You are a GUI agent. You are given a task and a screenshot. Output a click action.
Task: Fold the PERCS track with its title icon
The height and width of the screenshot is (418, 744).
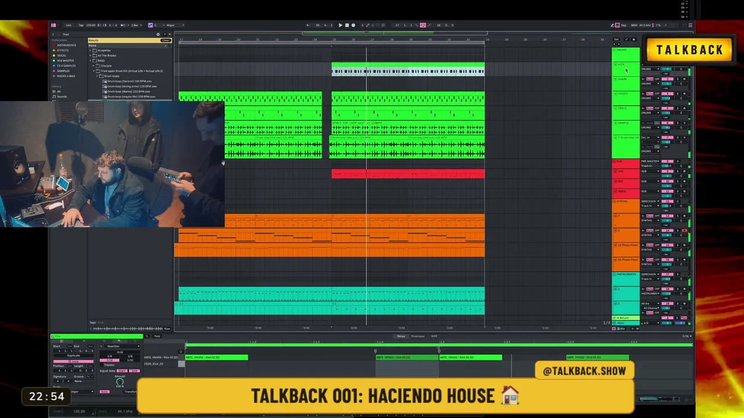(x=616, y=108)
